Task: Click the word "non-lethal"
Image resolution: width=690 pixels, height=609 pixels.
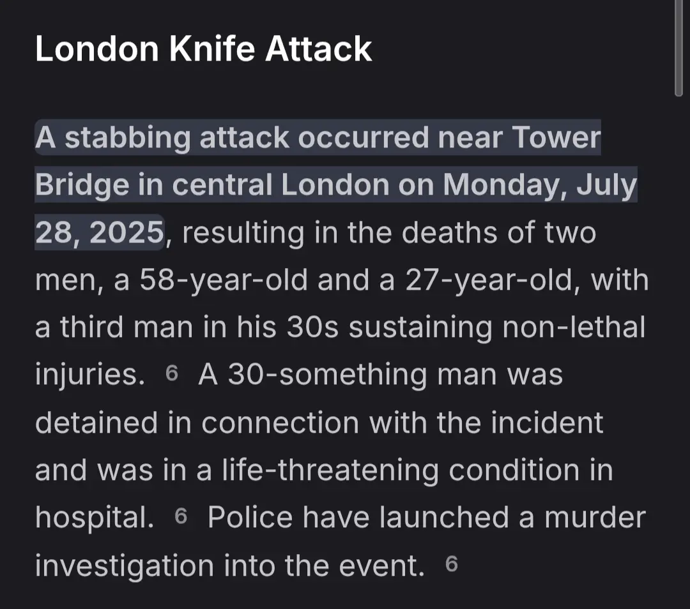Action: pyautogui.click(x=574, y=327)
